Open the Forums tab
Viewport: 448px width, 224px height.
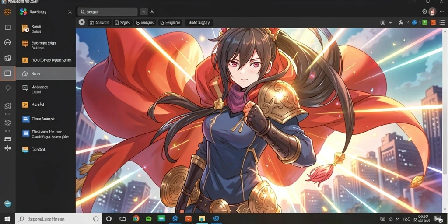pyautogui.click(x=99, y=23)
